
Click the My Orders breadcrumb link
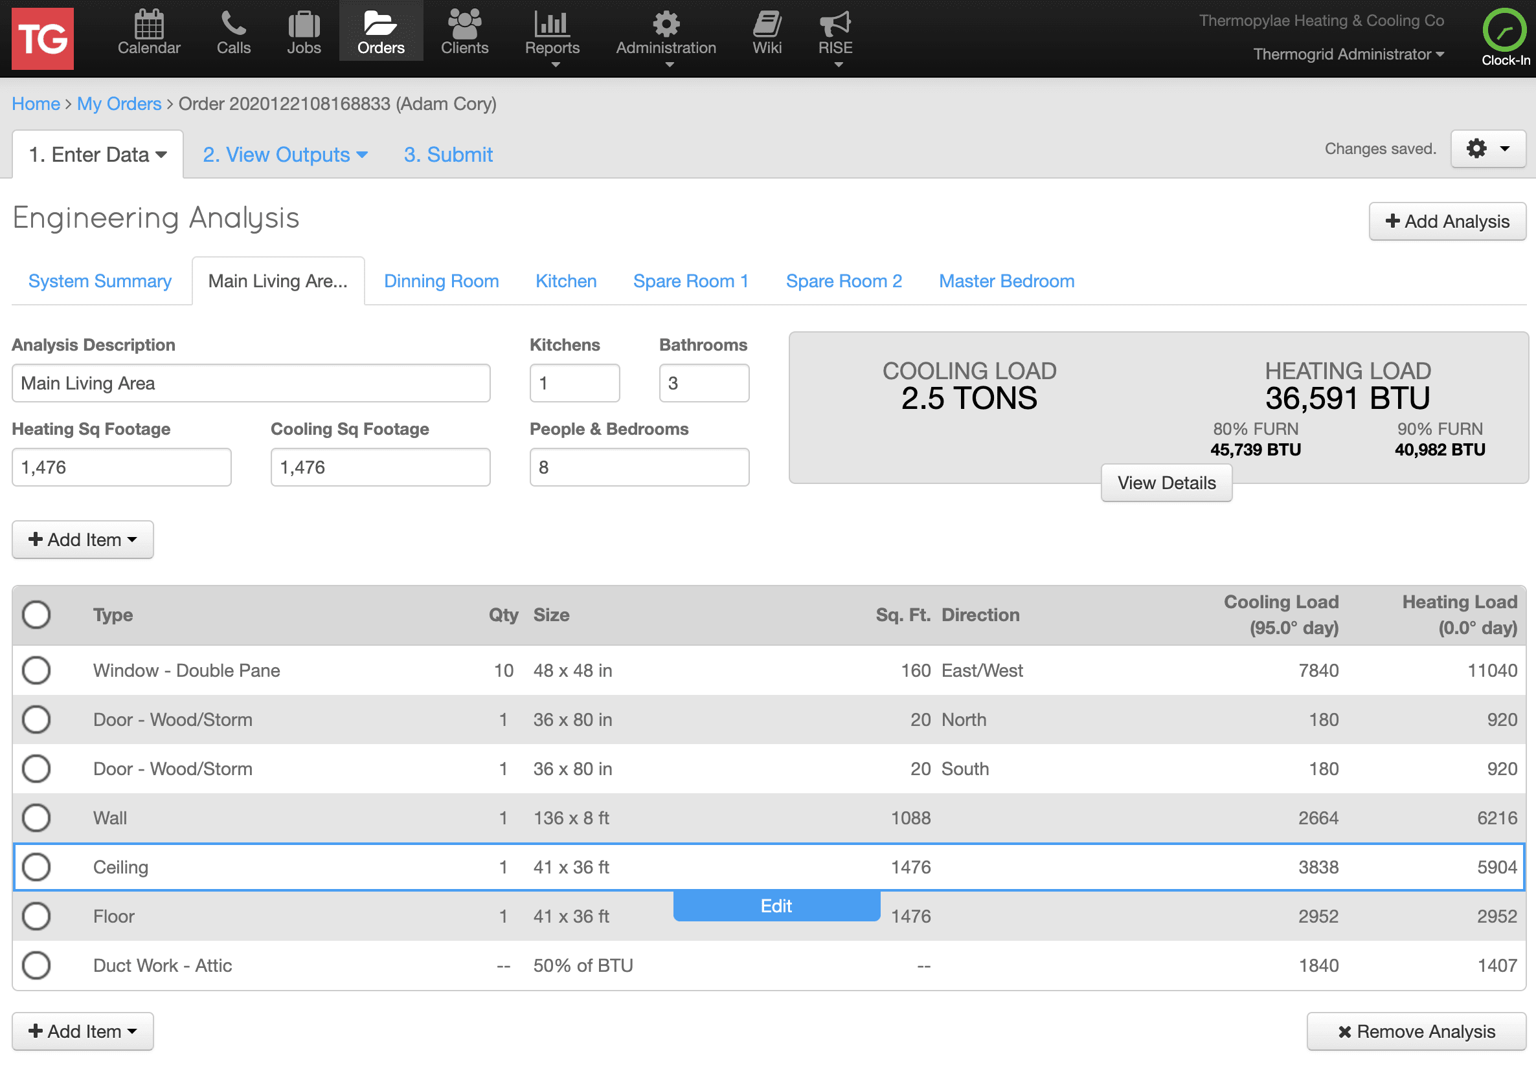click(x=119, y=104)
